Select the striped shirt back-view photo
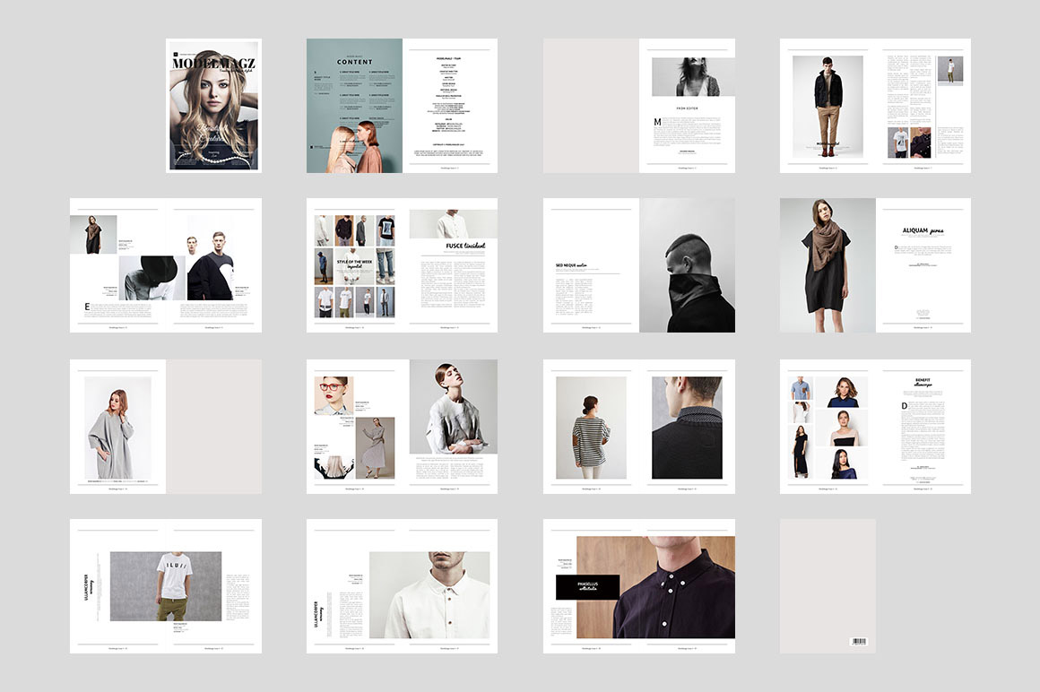Image resolution: width=1040 pixels, height=692 pixels. tap(590, 427)
